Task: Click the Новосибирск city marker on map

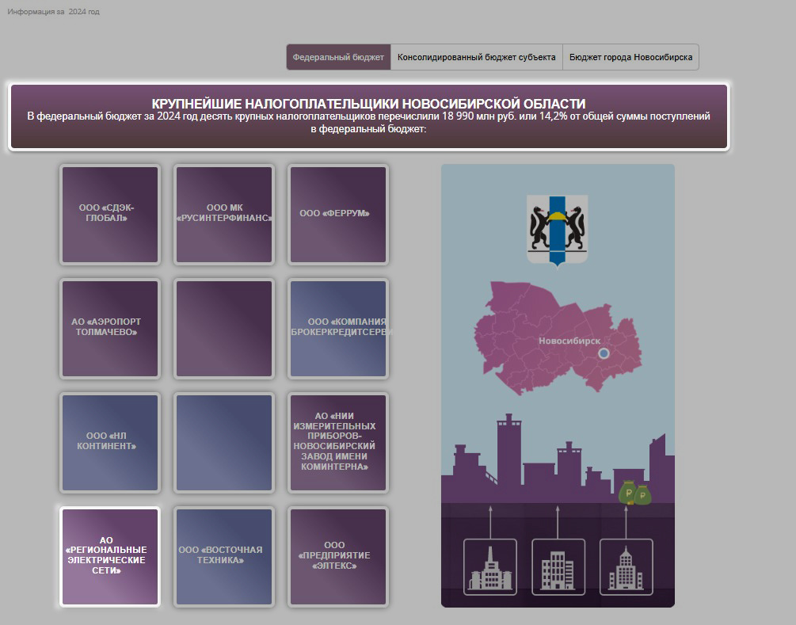Action: point(604,353)
